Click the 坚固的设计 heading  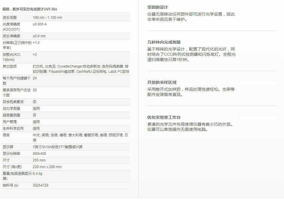[158, 7]
